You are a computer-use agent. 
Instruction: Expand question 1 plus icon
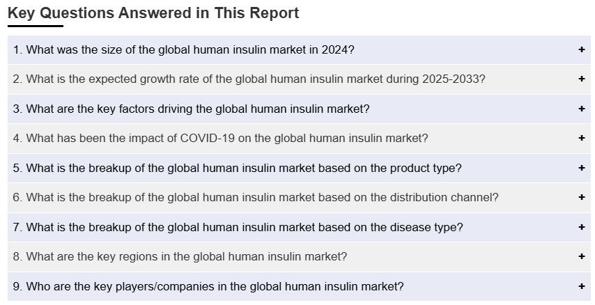tap(581, 49)
